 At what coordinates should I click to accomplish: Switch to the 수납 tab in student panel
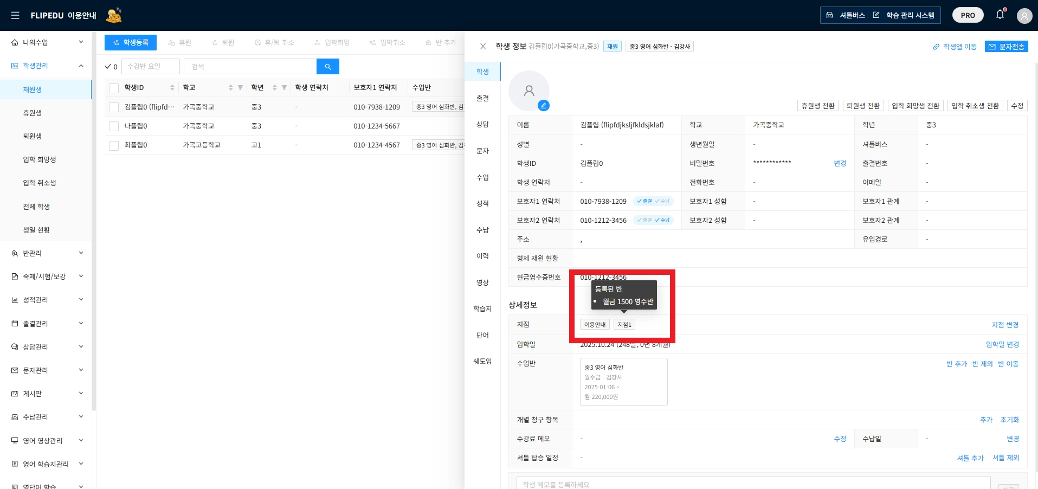pos(482,230)
